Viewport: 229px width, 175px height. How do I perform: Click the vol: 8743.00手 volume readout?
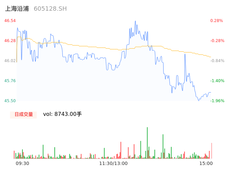tap(62, 114)
